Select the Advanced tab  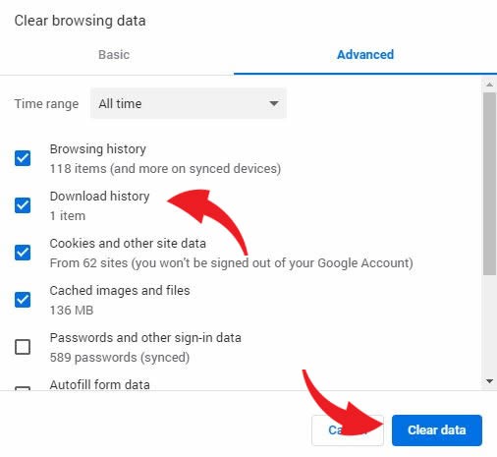(365, 55)
